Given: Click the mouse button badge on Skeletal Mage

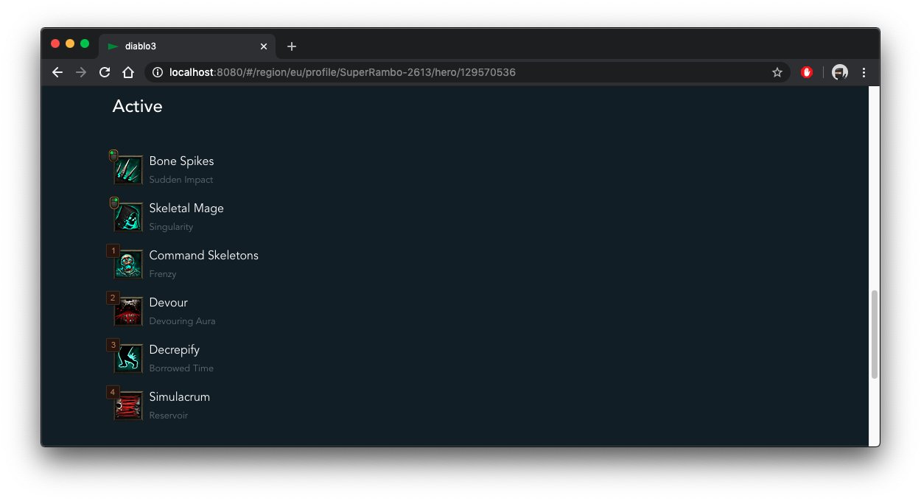Looking at the screenshot, I should [113, 203].
